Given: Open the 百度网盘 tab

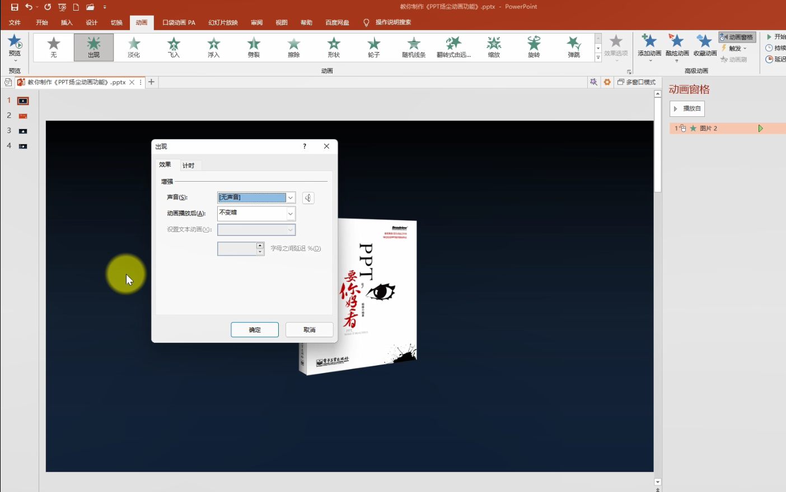Looking at the screenshot, I should [x=337, y=22].
